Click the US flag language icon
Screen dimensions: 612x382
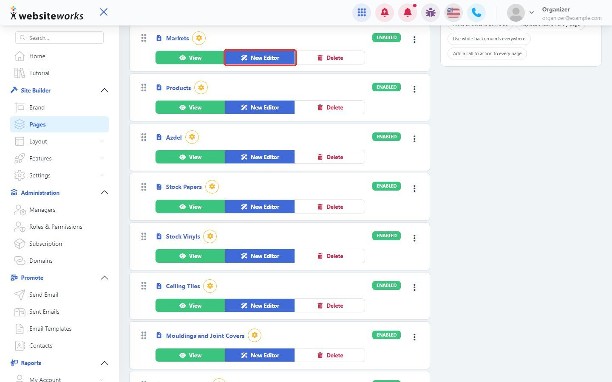[x=453, y=13]
